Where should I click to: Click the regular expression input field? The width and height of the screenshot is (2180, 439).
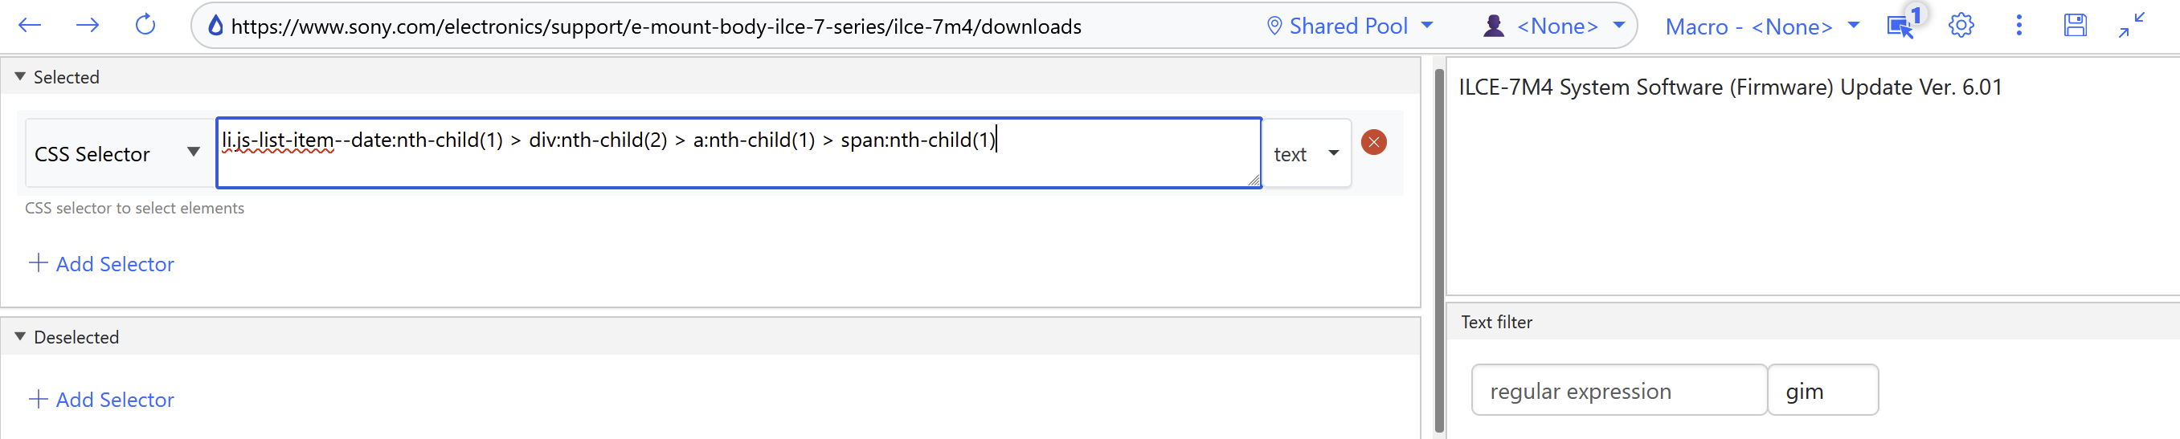[x=1618, y=391]
